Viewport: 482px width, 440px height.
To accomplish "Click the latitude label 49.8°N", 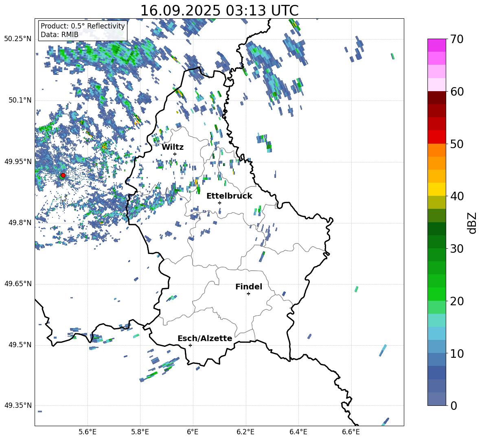I will pos(20,223).
